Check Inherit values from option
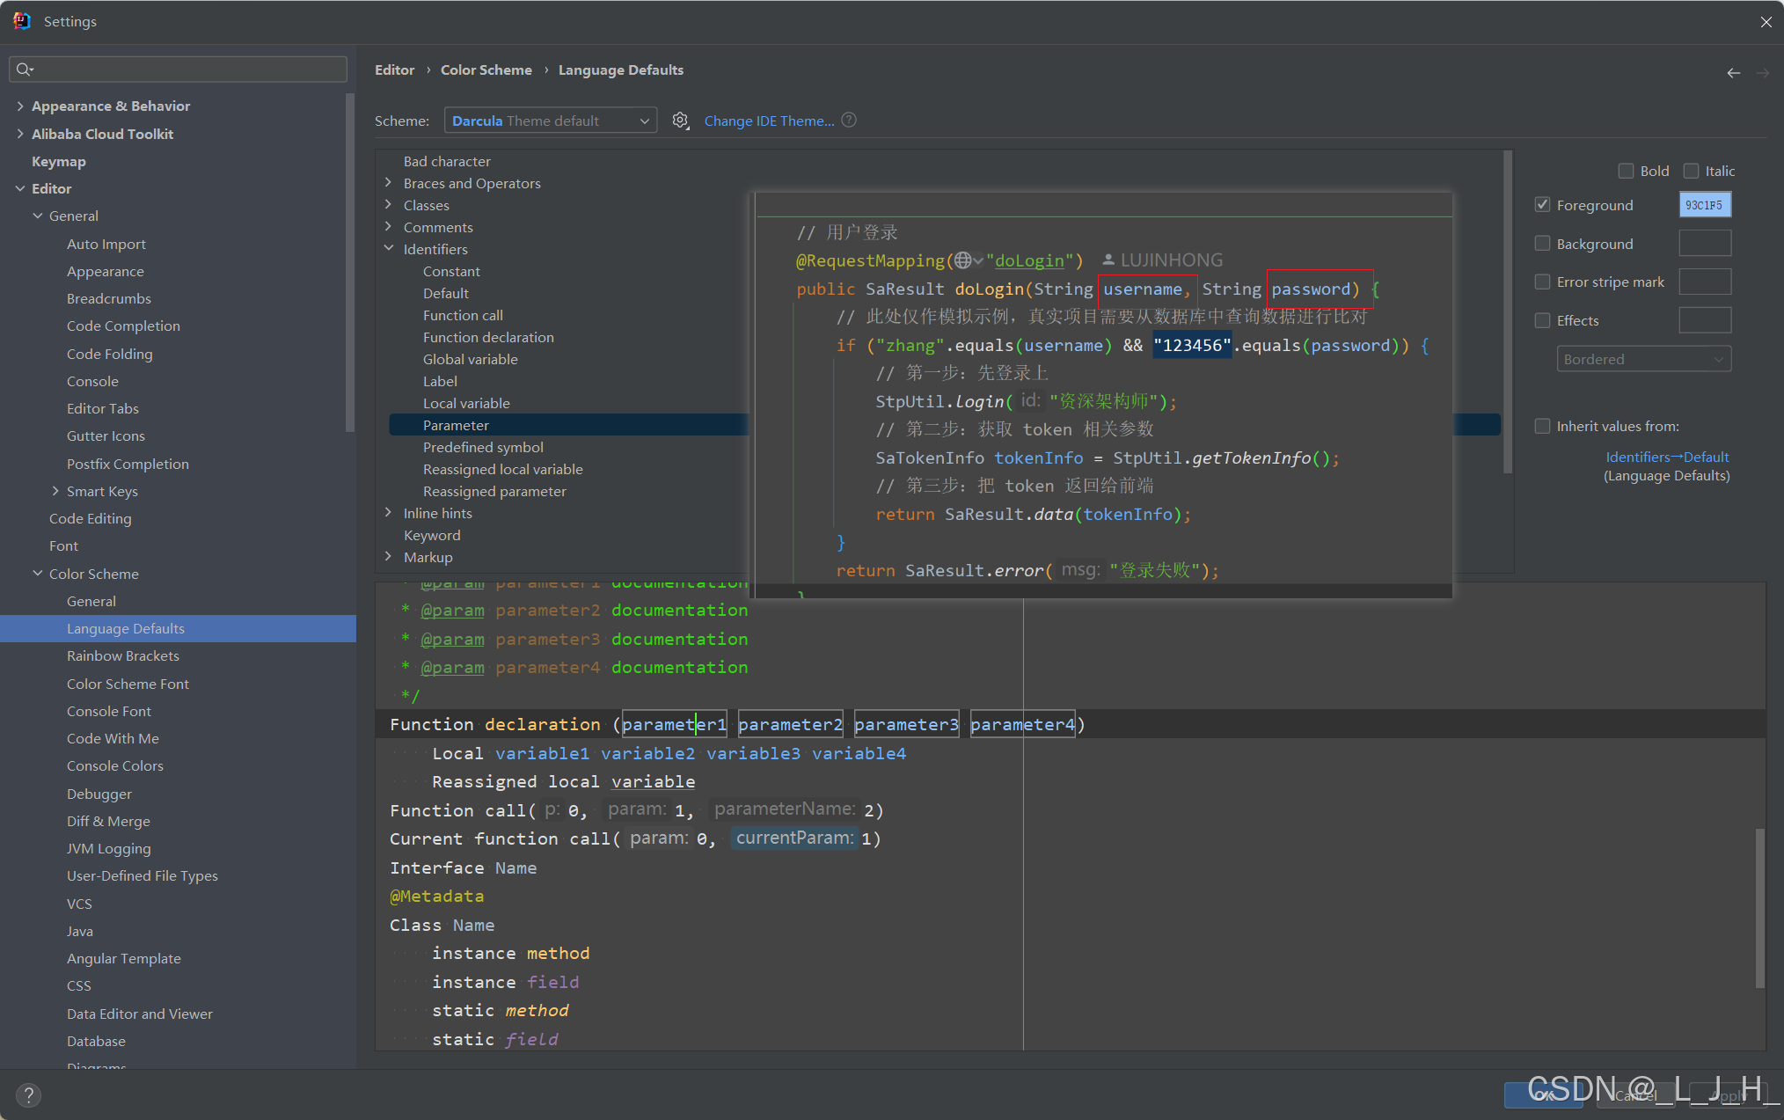 pyautogui.click(x=1542, y=426)
